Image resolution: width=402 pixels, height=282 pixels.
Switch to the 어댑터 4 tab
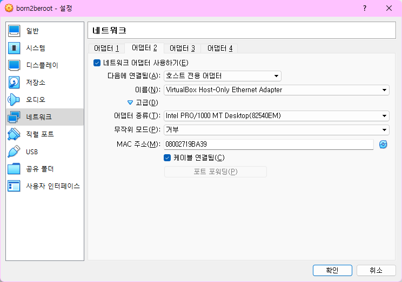pos(220,49)
